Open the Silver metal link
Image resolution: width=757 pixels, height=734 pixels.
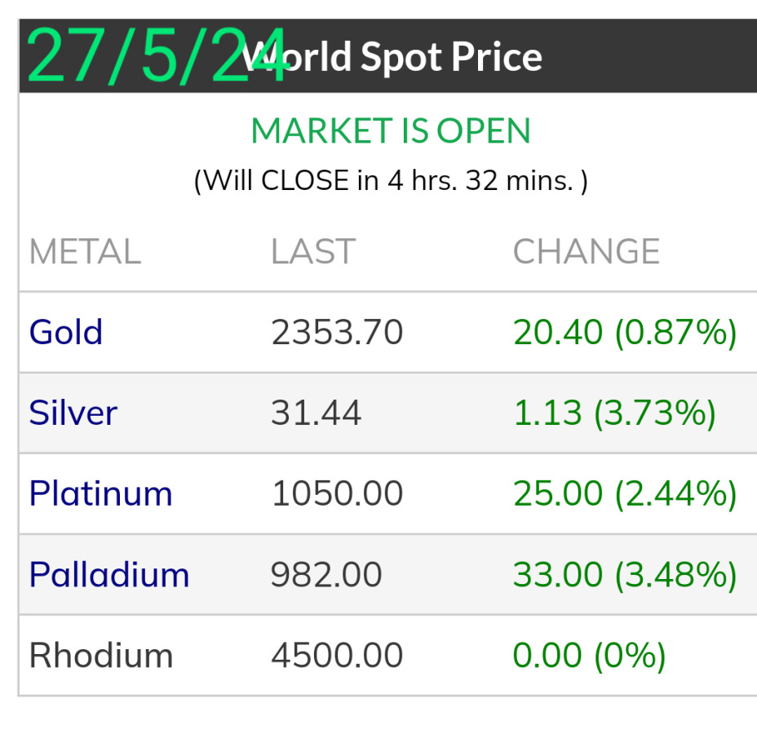(73, 413)
